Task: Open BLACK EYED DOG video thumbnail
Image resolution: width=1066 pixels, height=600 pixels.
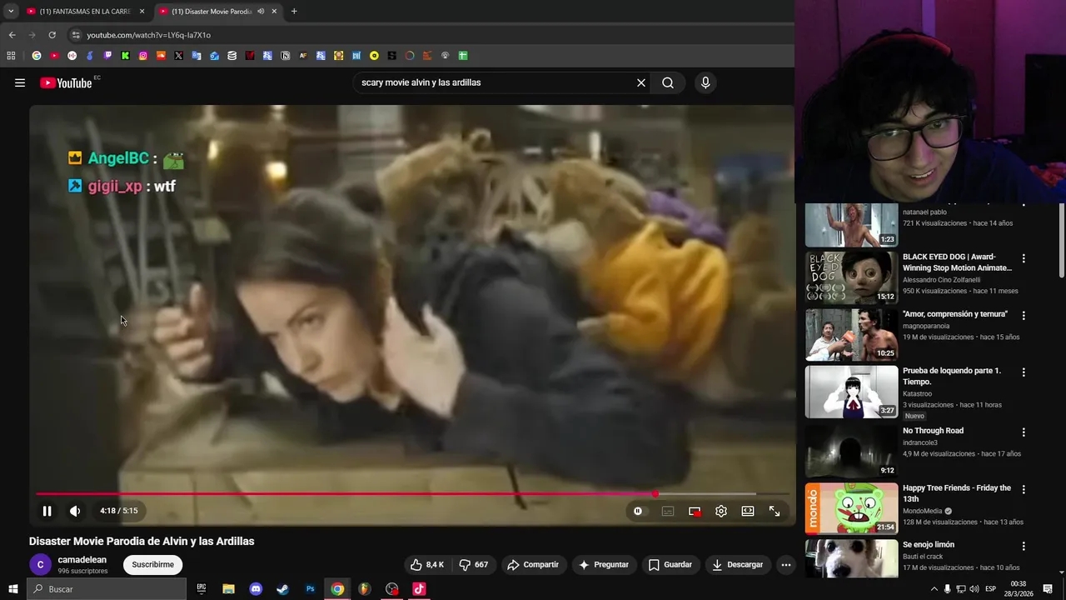Action: pos(851,277)
